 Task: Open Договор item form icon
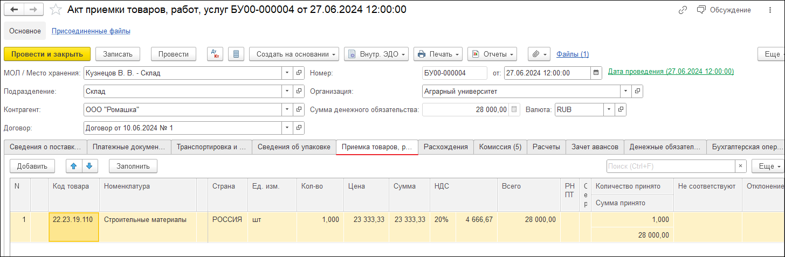299,128
